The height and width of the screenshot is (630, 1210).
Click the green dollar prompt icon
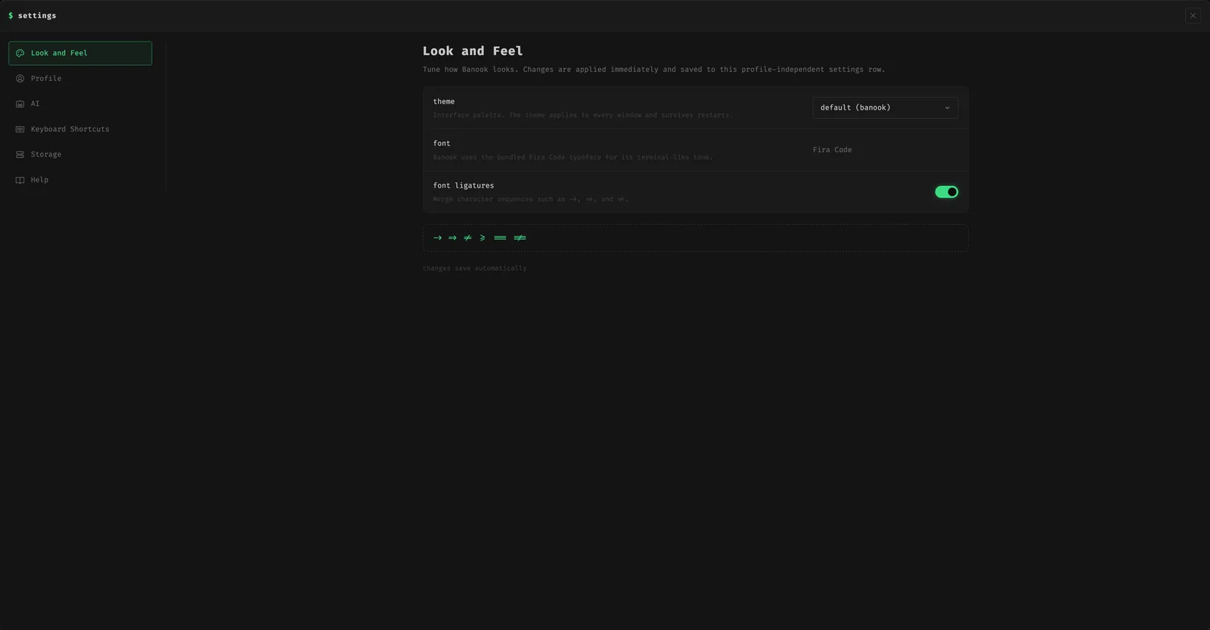pyautogui.click(x=11, y=16)
